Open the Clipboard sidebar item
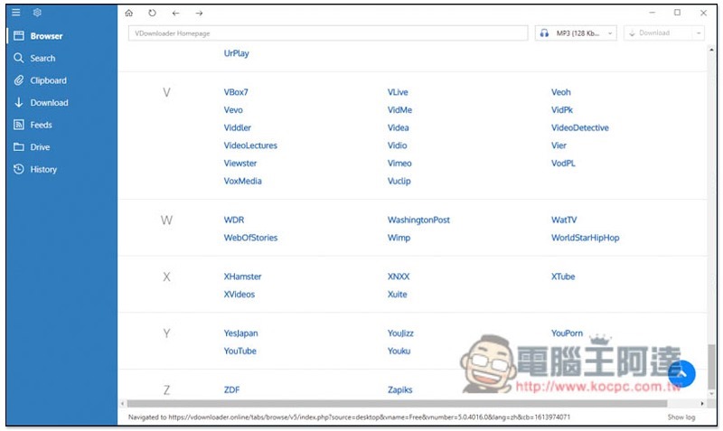The height and width of the screenshot is (431, 723). pyautogui.click(x=61, y=80)
